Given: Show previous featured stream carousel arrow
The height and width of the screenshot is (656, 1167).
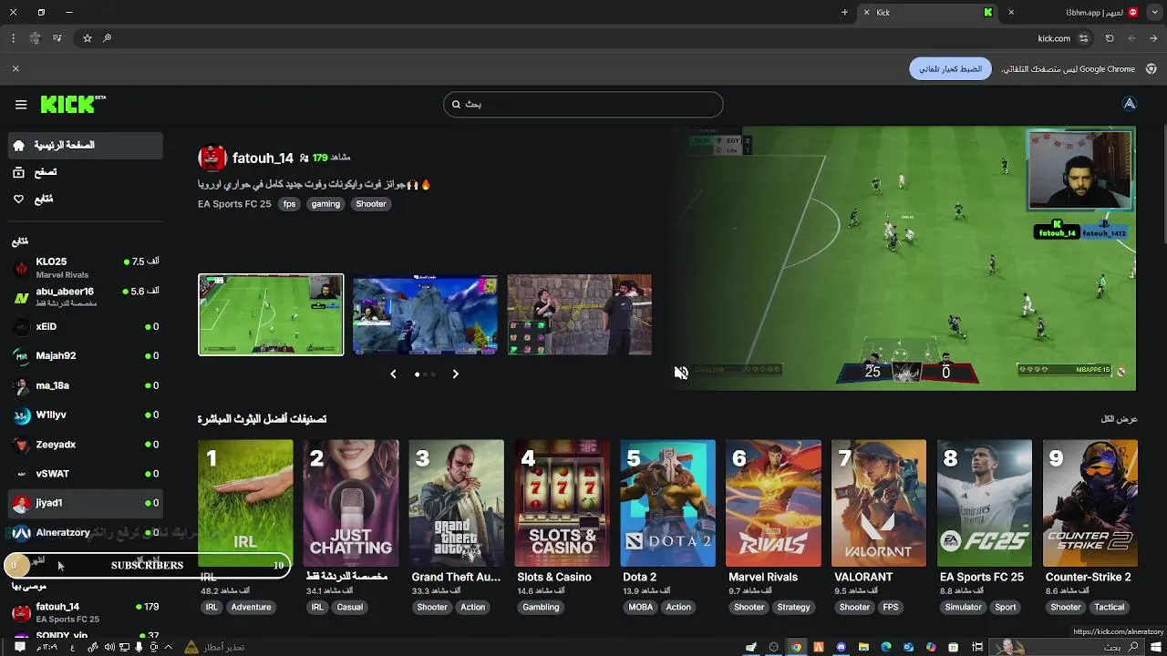Looking at the screenshot, I should coord(393,374).
